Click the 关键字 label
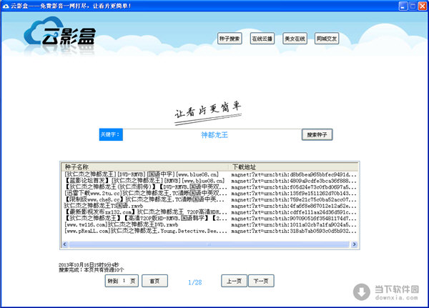Viewport: 429px width, 308px height. click(111, 134)
